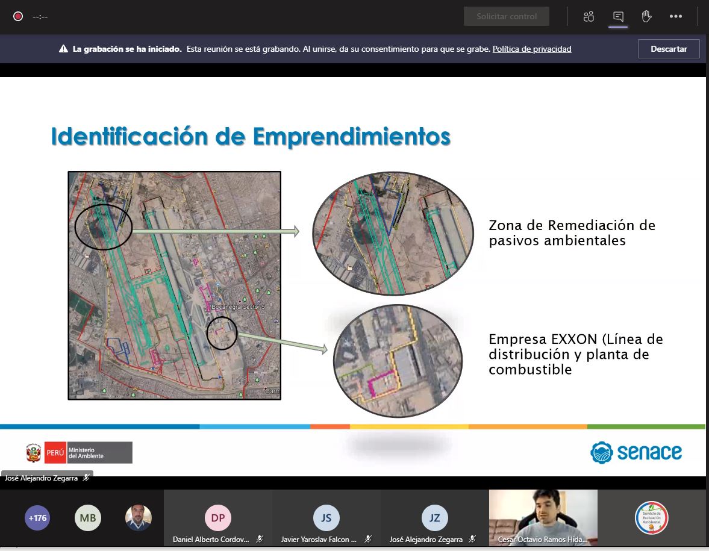Select the DP avatar of Daniel Alberto
The height and width of the screenshot is (551, 709).
pyautogui.click(x=217, y=517)
